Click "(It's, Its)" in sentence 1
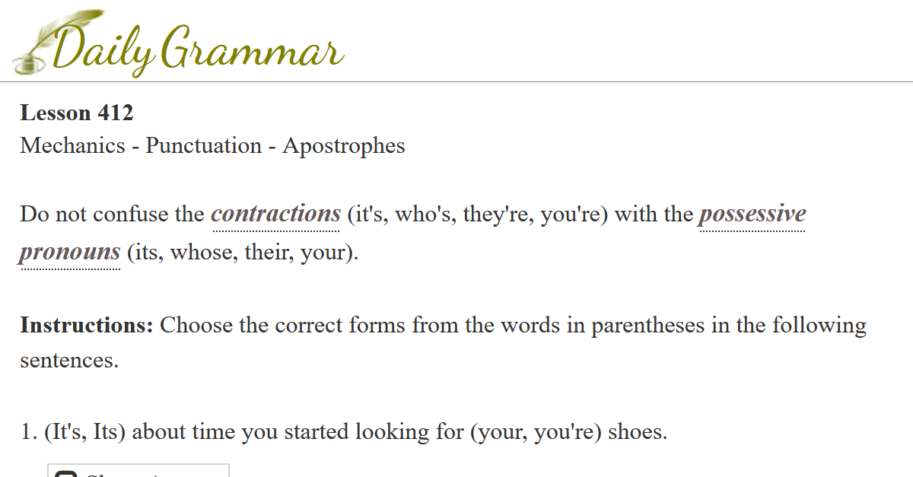 pyautogui.click(x=84, y=432)
